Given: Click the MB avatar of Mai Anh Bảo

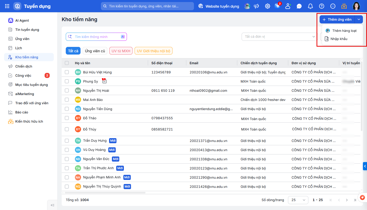Looking at the screenshot, I should tap(78, 100).
